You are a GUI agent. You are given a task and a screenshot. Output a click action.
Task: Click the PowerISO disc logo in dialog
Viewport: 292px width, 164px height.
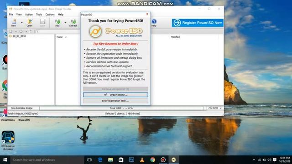(95, 31)
